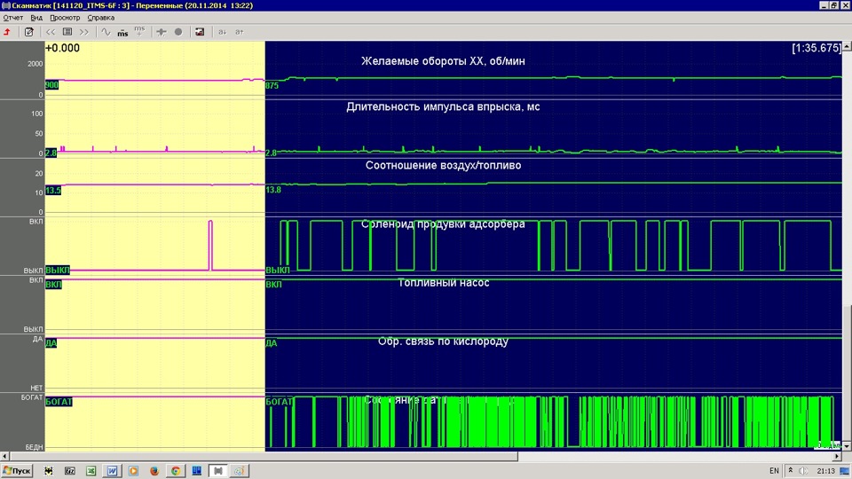The image size is (852, 479).
Task: Click the 'Соленоид продувки адсорбера' graph title
Action: 443,224
